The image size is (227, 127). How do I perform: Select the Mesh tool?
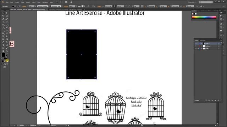(3, 39)
